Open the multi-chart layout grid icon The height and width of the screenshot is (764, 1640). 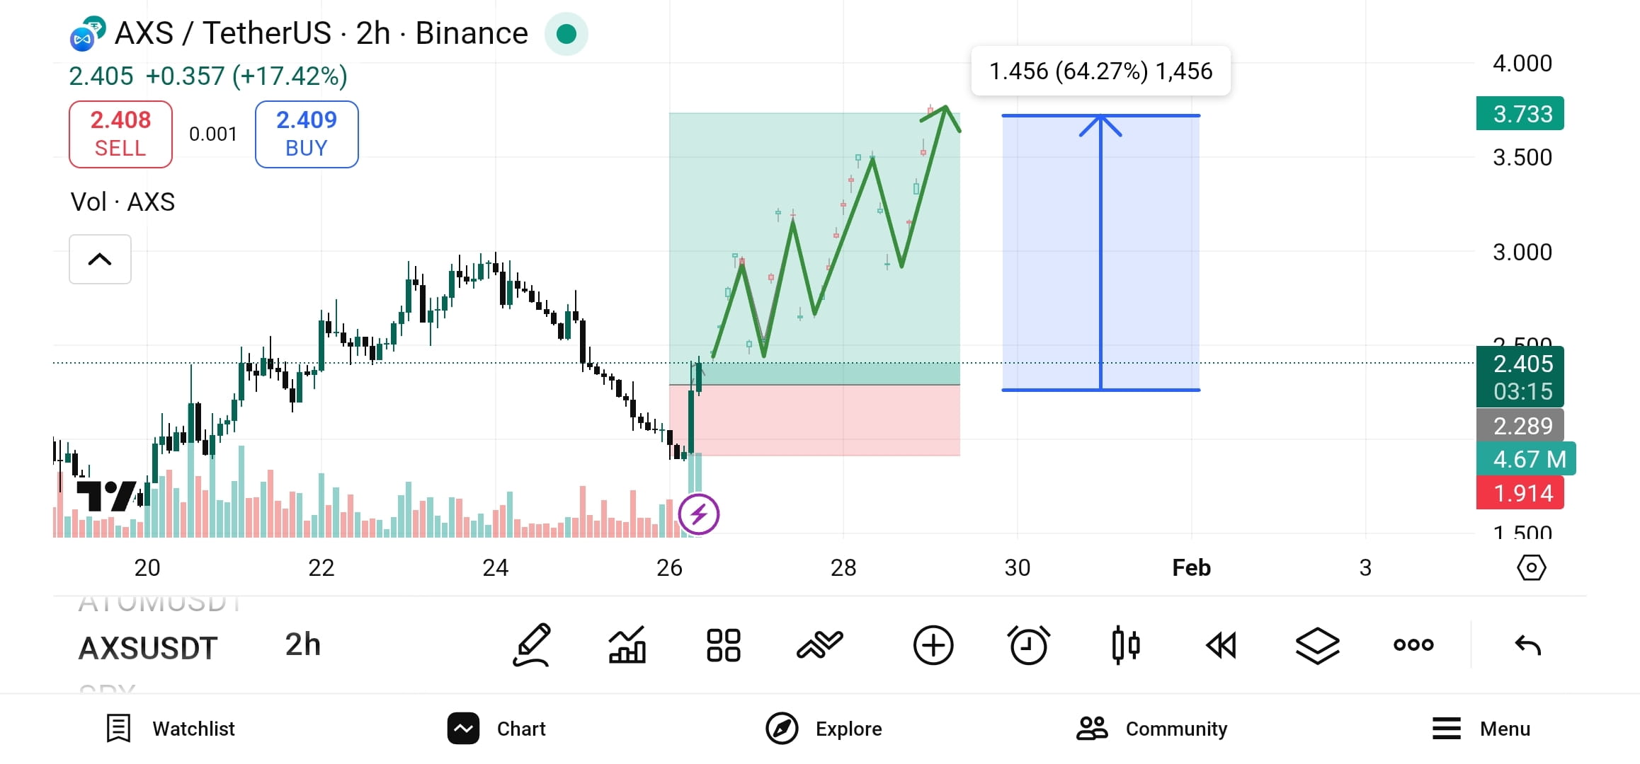click(723, 645)
